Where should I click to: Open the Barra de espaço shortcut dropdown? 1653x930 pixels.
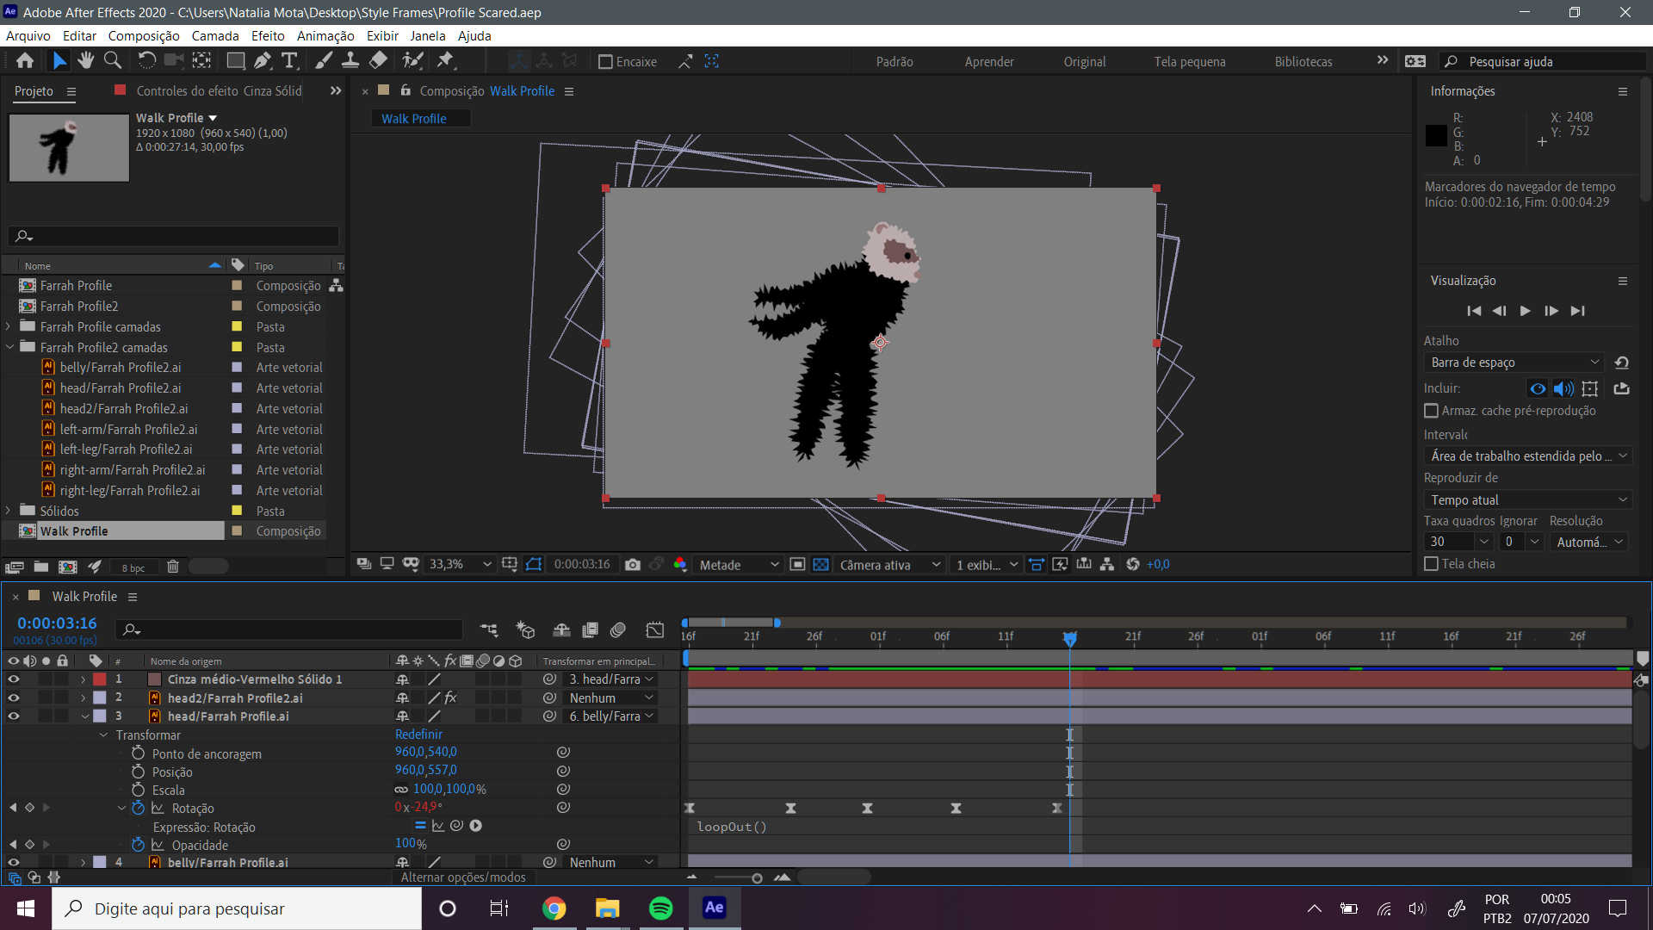[1514, 363]
